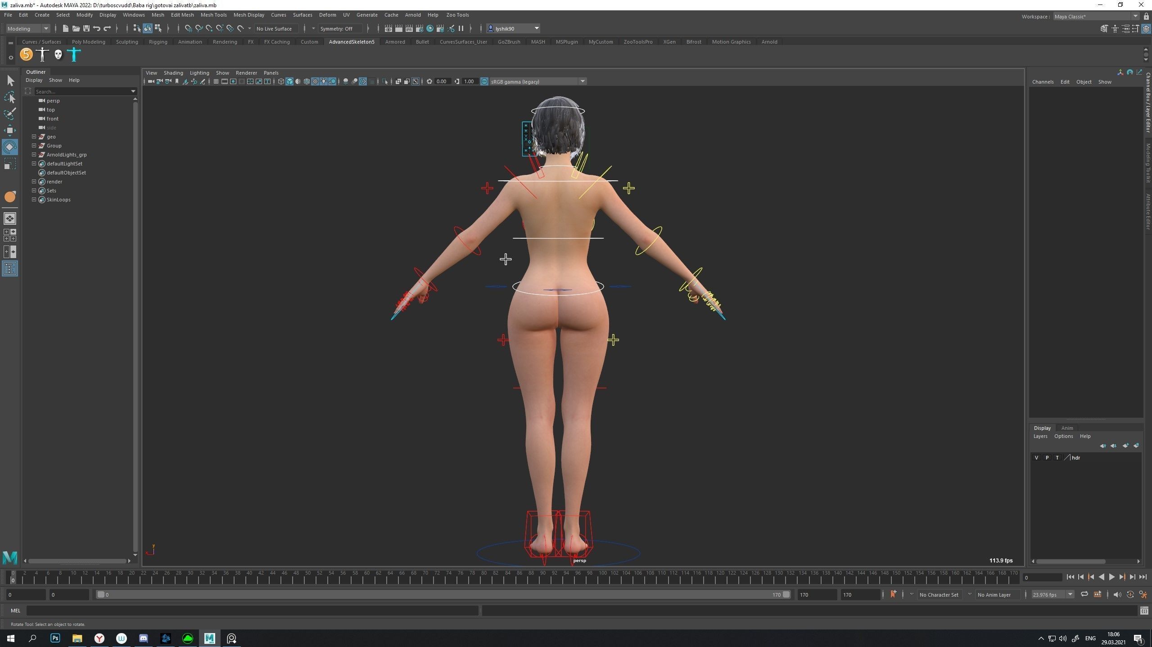Screen dimensions: 1152x647
Task: Expand the ArnoldLights_grp node
Action: (x=34, y=154)
